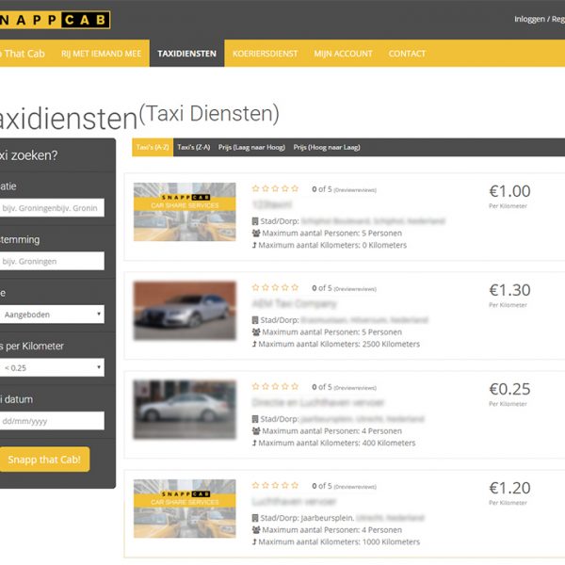The image size is (565, 565).
Task: Click the building icon beside Stad/Dorp in €1.30 listing
Action: [x=255, y=320]
